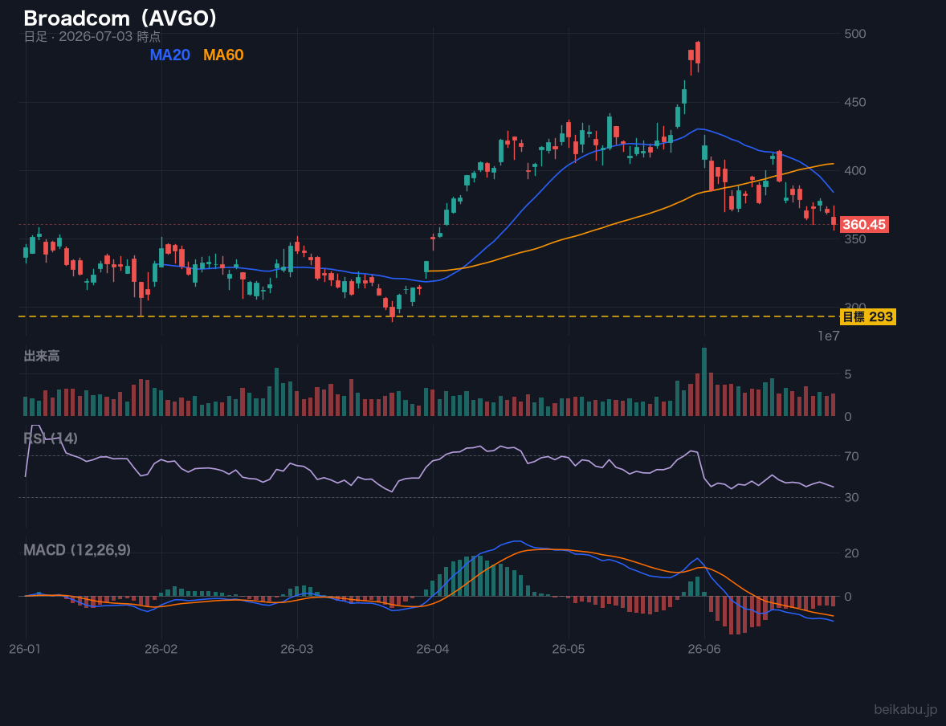The width and height of the screenshot is (946, 726).
Task: Click the RSI (14) panel label
Action: point(51,438)
